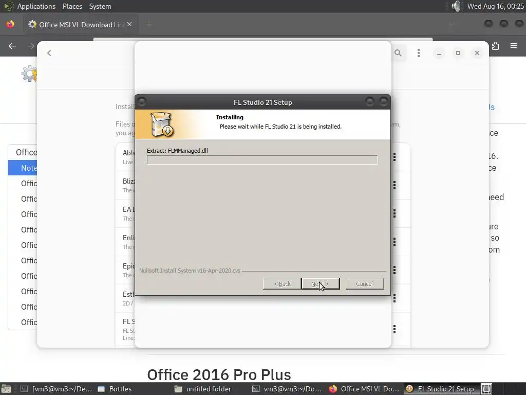Open the FL Studio Setup window menu button
This screenshot has width=526, height=395.
pyautogui.click(x=142, y=101)
